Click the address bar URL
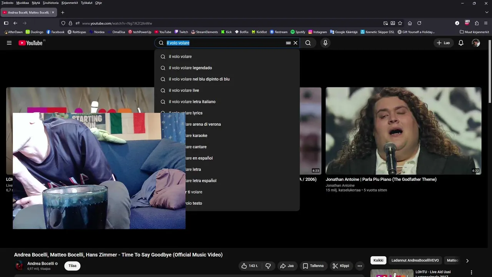Image resolution: width=492 pixels, height=277 pixels. point(117,23)
